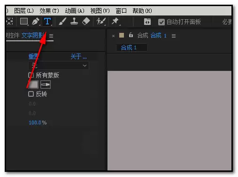Click the 重置 reset link
Image resolution: width=238 pixels, height=177 pixels.
click(x=33, y=56)
